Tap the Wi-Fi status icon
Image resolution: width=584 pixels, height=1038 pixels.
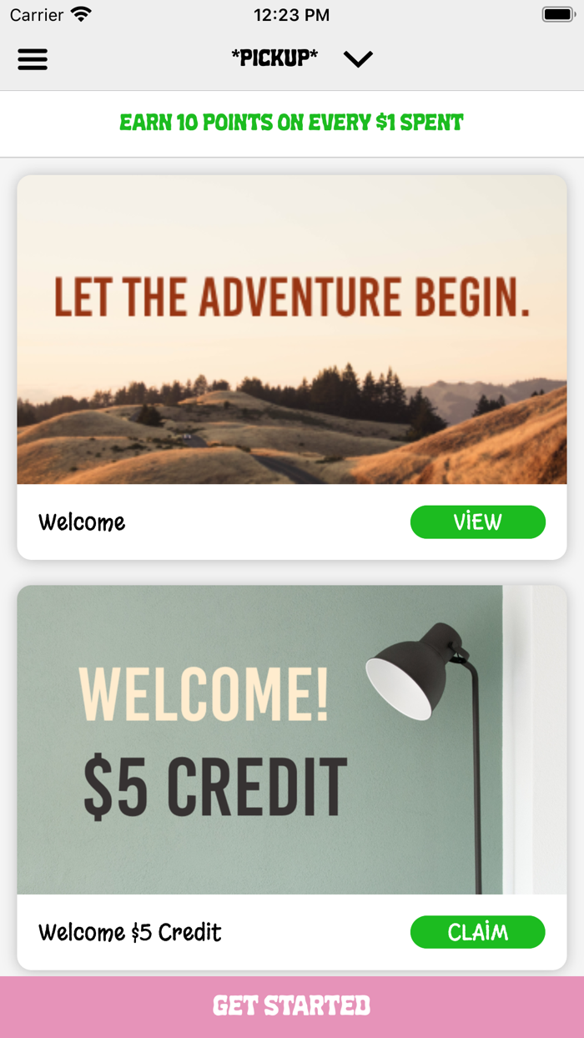(x=81, y=14)
